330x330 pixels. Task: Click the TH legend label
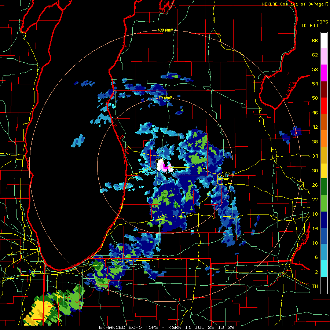pos(315,286)
